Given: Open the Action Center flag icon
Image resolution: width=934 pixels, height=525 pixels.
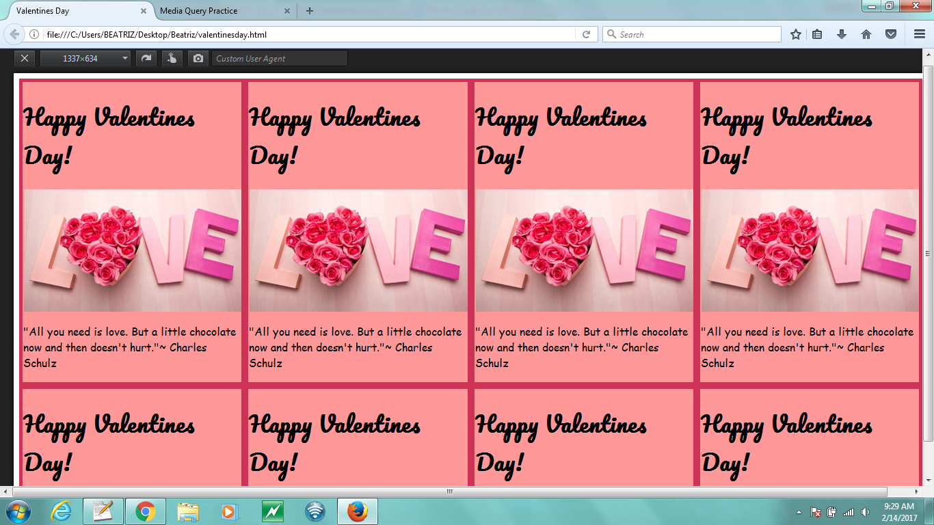Looking at the screenshot, I should [x=816, y=512].
